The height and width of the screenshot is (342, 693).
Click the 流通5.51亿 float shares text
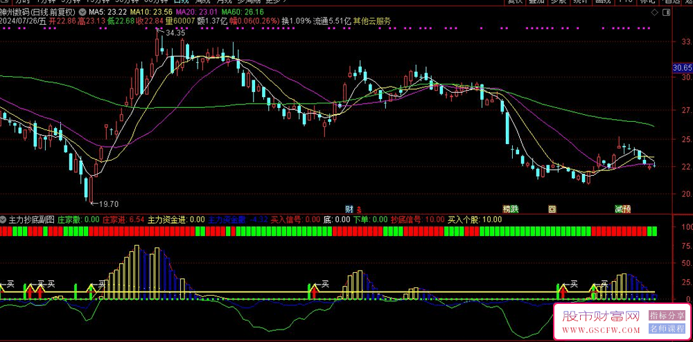pyautogui.click(x=333, y=21)
